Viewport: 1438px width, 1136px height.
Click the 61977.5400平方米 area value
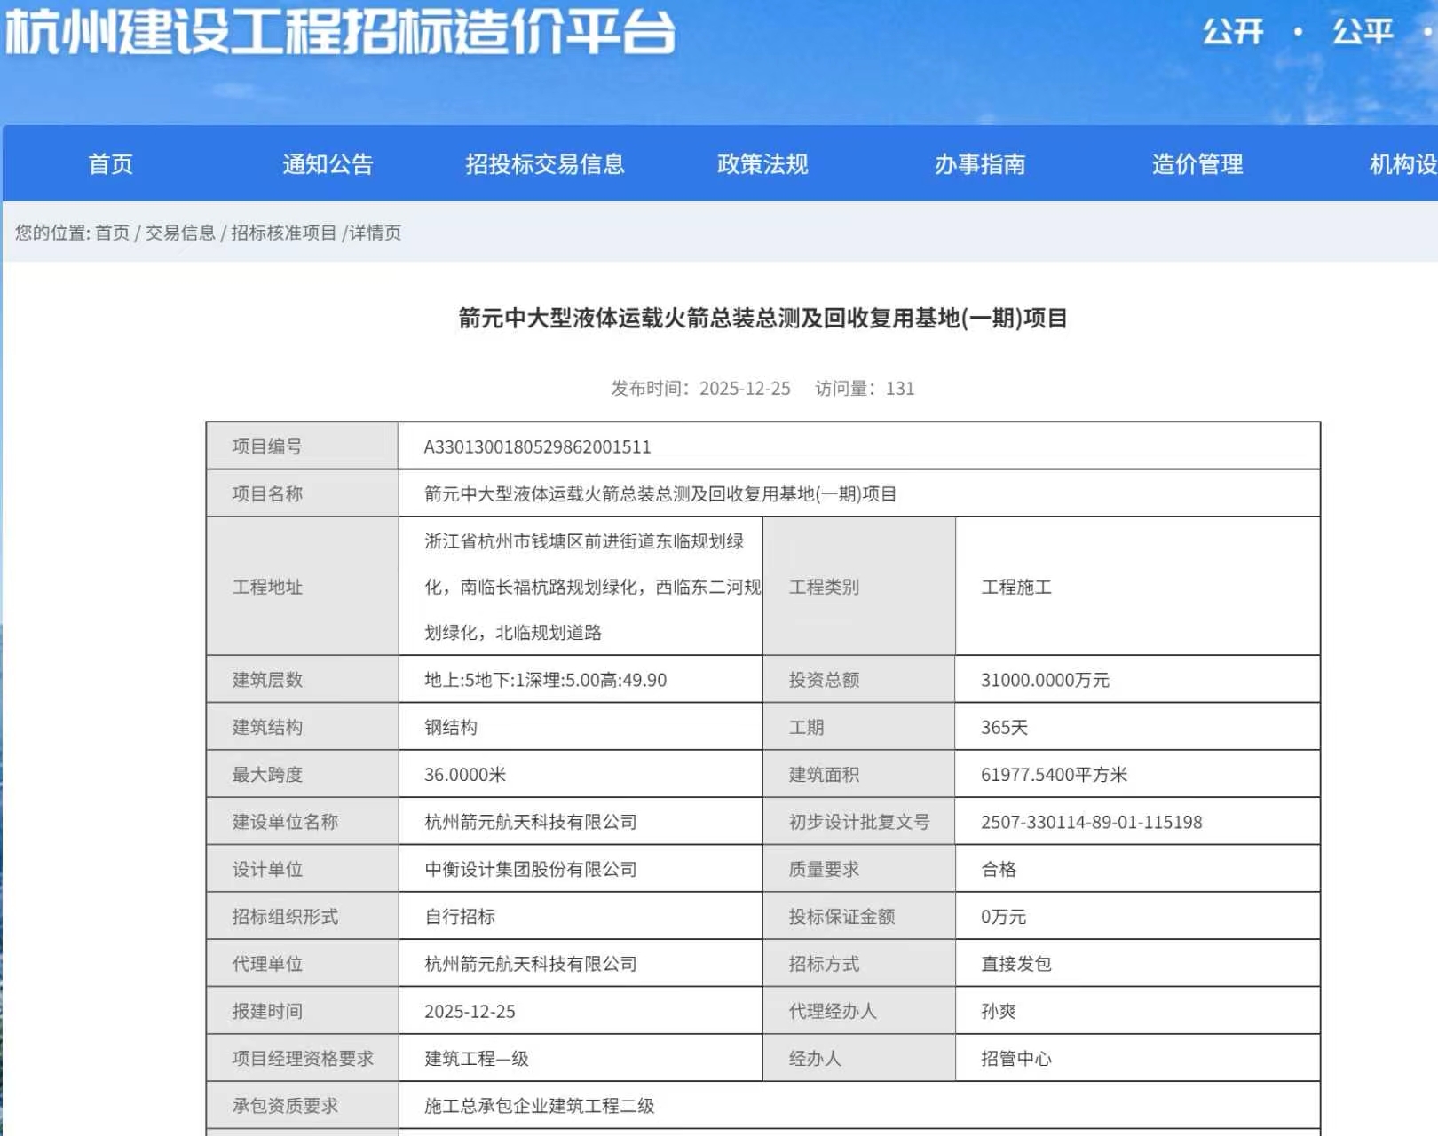point(1055,775)
